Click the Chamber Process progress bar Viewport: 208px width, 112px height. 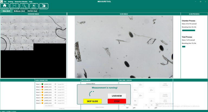188,30
